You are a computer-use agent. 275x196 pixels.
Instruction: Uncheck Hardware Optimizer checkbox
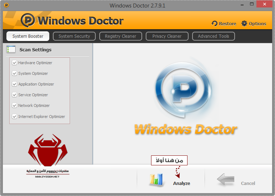tap(14, 63)
